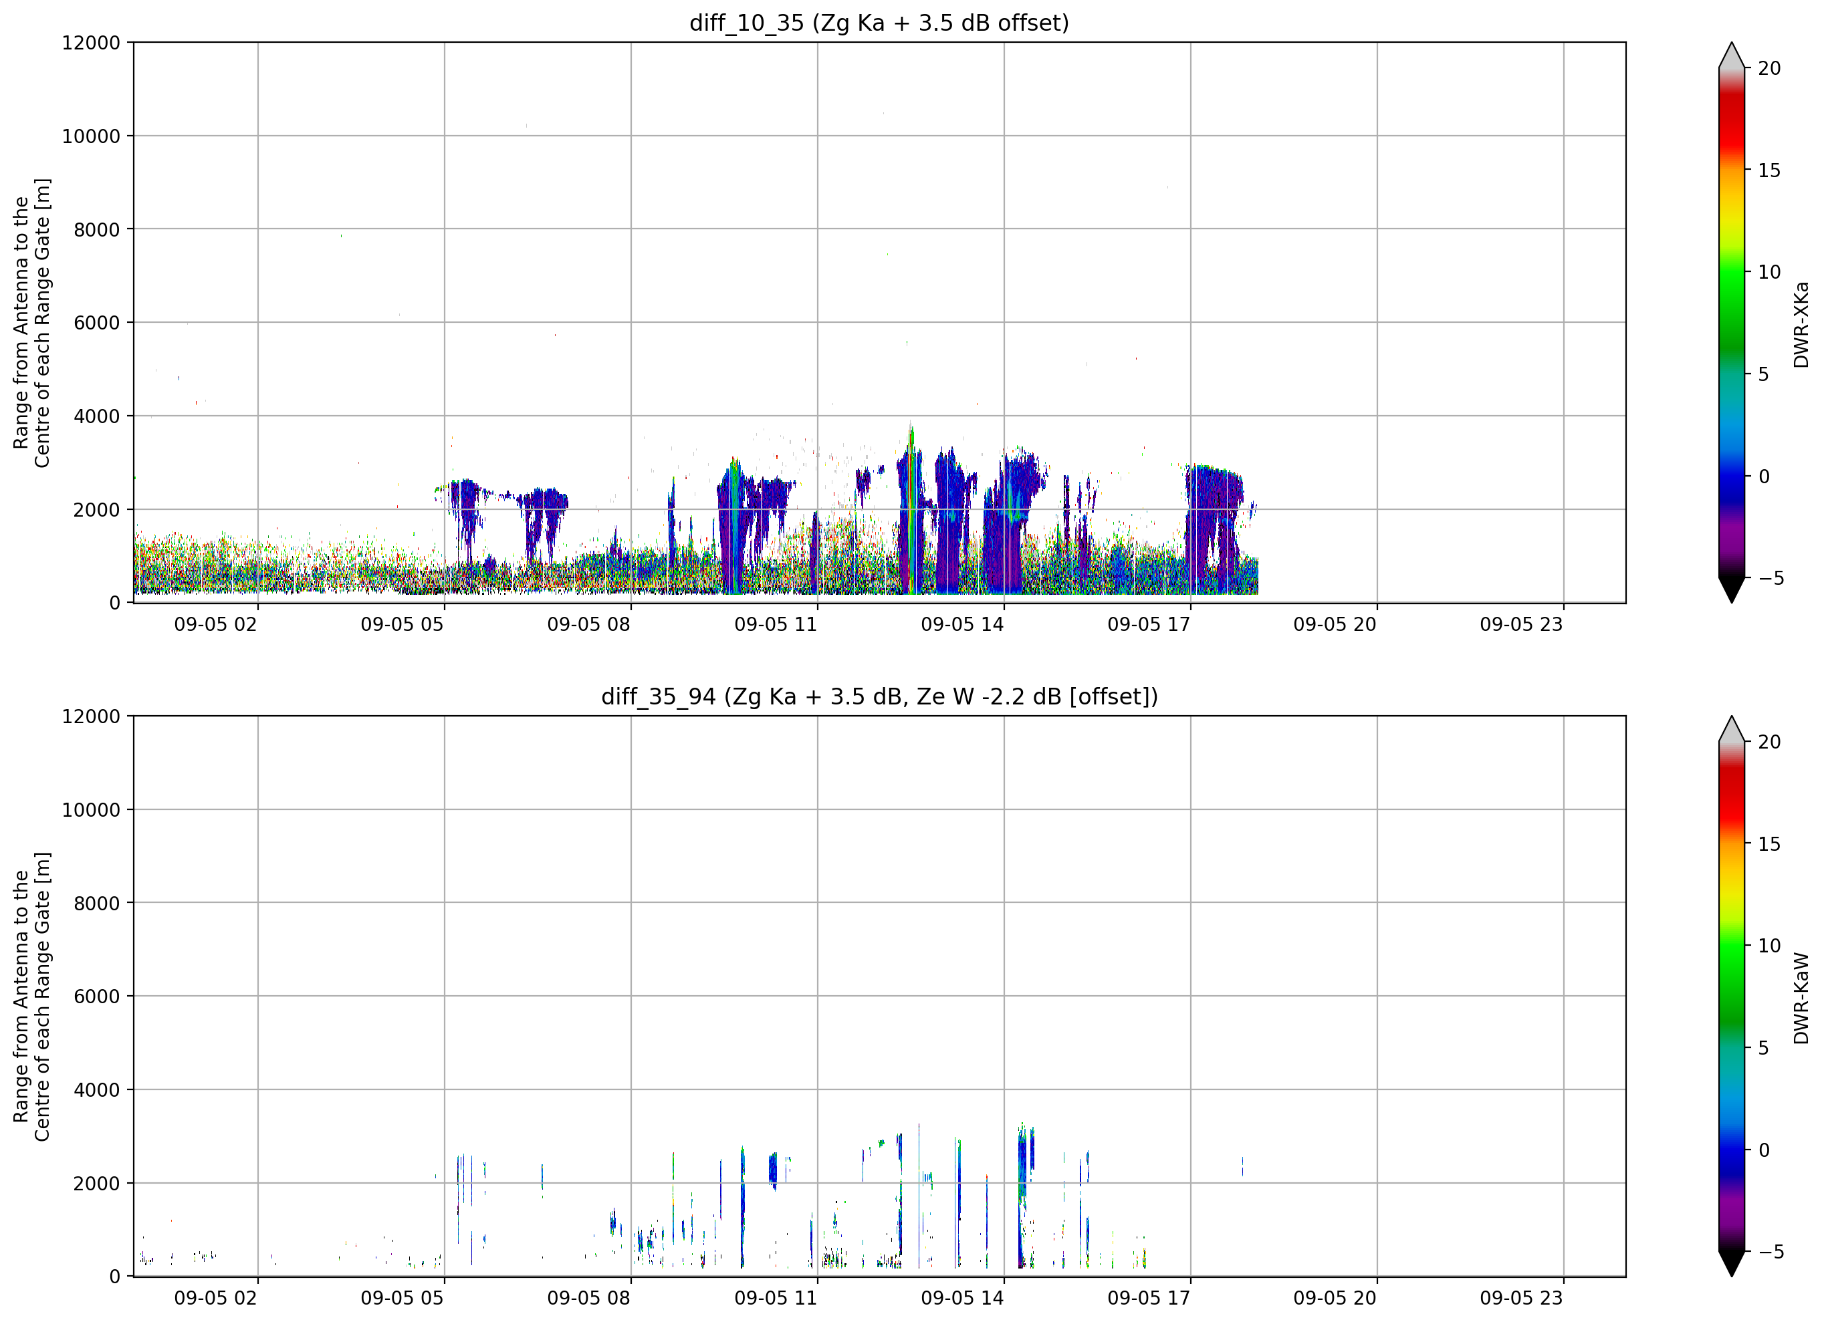Click the DWR-XKa colorbar label
The width and height of the screenshot is (1824, 1322).
point(1801,324)
